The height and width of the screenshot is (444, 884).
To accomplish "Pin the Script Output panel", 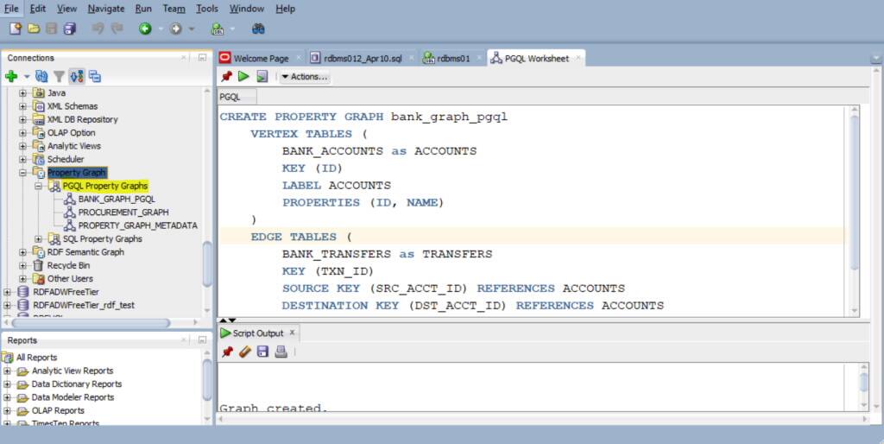I will (x=227, y=352).
